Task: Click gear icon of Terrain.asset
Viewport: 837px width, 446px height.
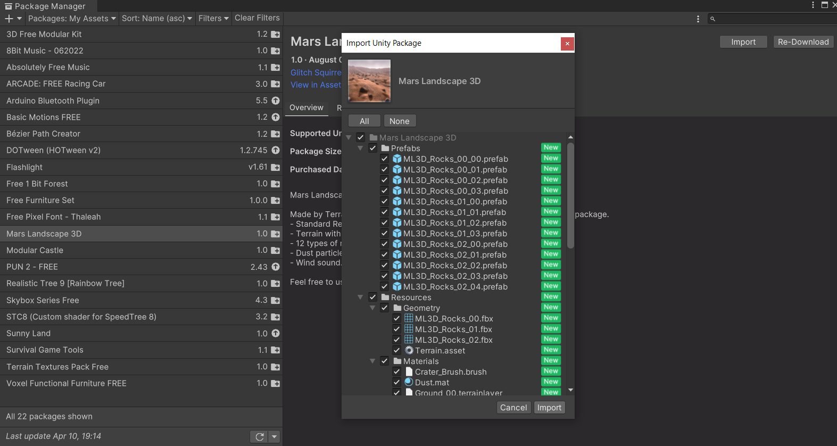Action: (409, 350)
